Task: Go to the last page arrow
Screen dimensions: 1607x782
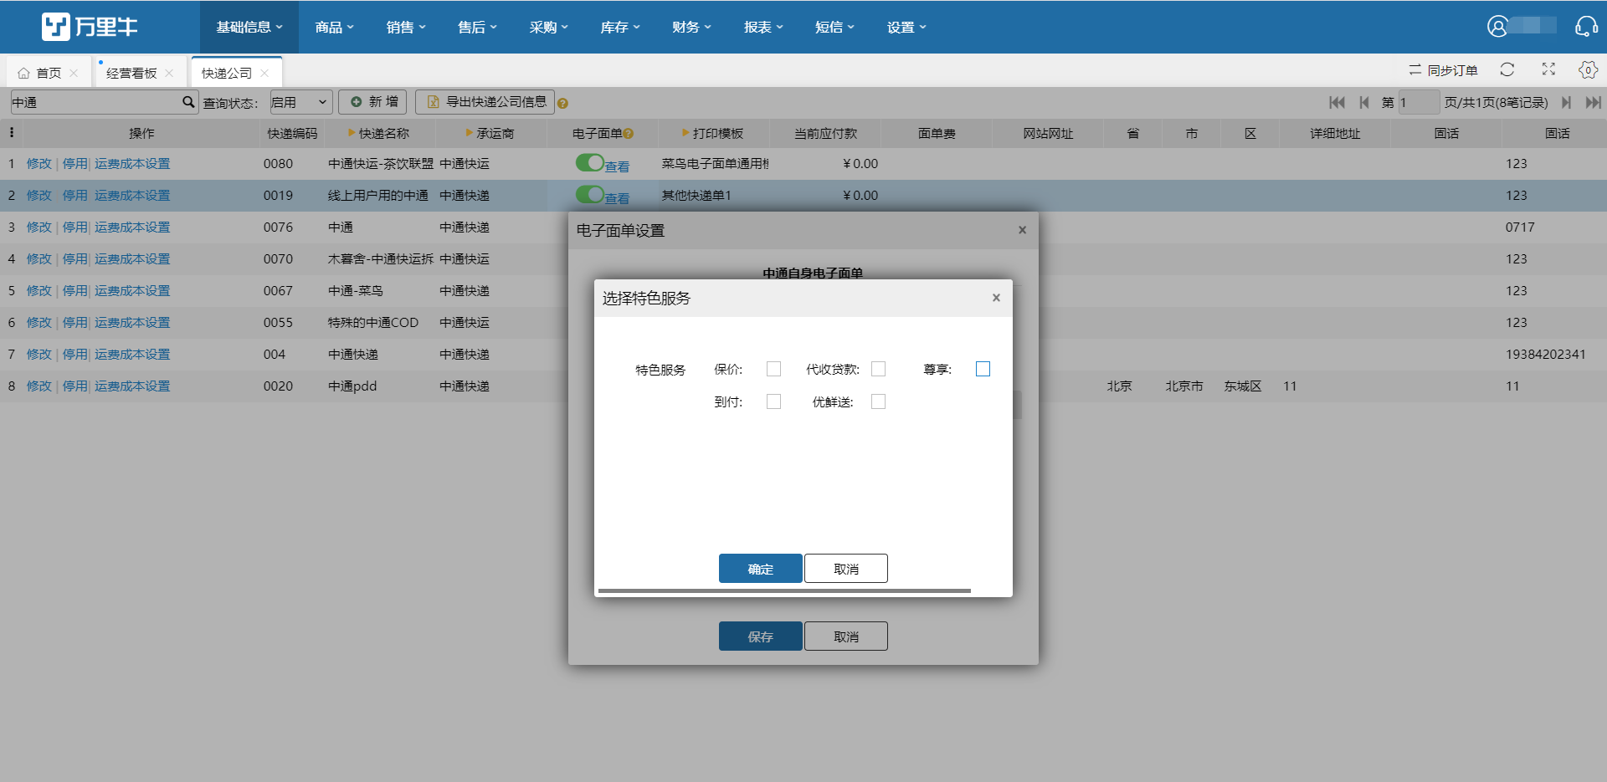Action: coord(1593,102)
